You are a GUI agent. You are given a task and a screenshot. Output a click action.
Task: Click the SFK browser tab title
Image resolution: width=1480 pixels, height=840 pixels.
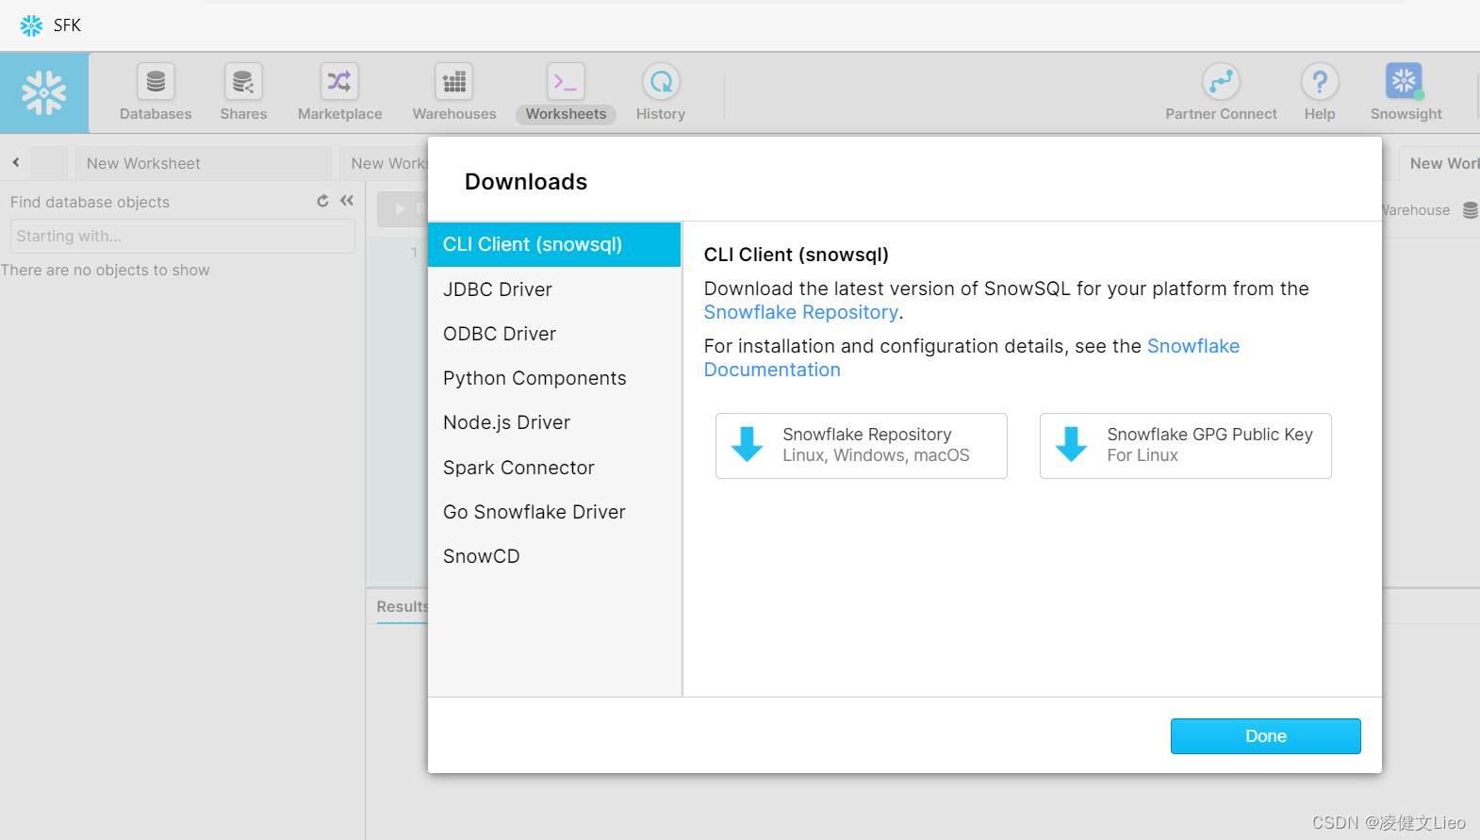67,25
